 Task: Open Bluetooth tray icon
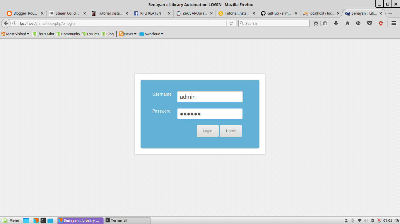353,220
